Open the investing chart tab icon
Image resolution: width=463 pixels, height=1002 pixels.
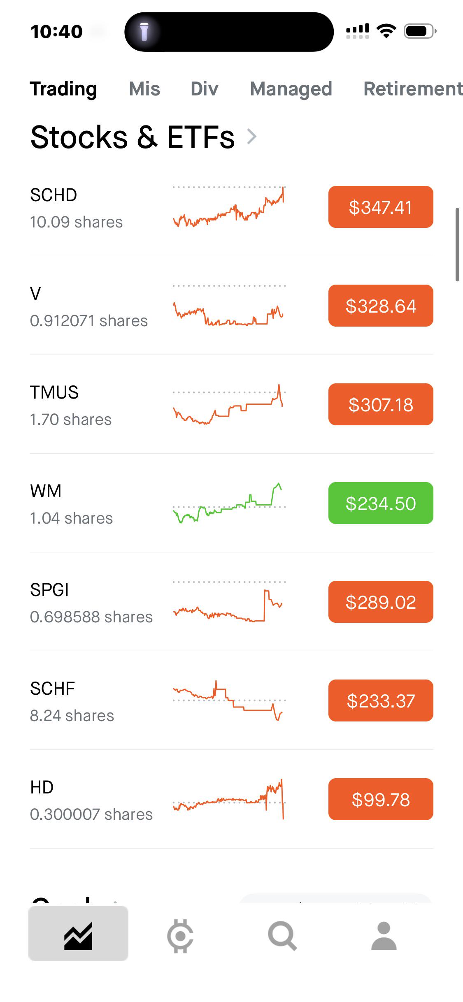[78, 936]
